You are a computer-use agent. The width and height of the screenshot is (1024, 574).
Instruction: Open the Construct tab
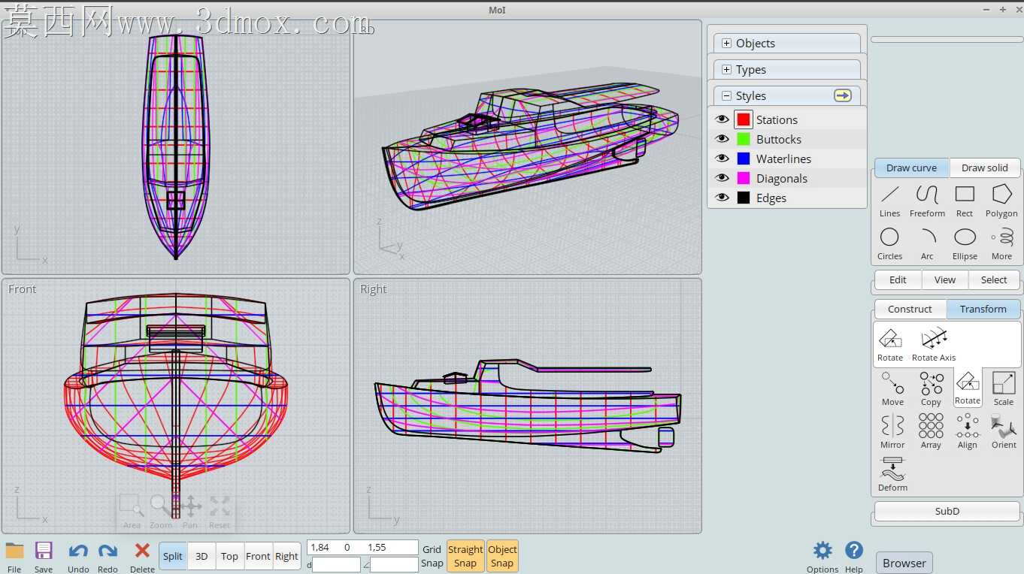click(x=910, y=309)
